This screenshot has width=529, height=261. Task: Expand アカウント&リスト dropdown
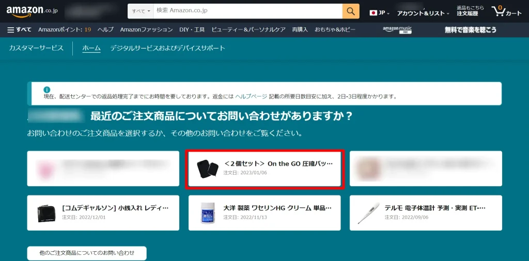pyautogui.click(x=423, y=13)
